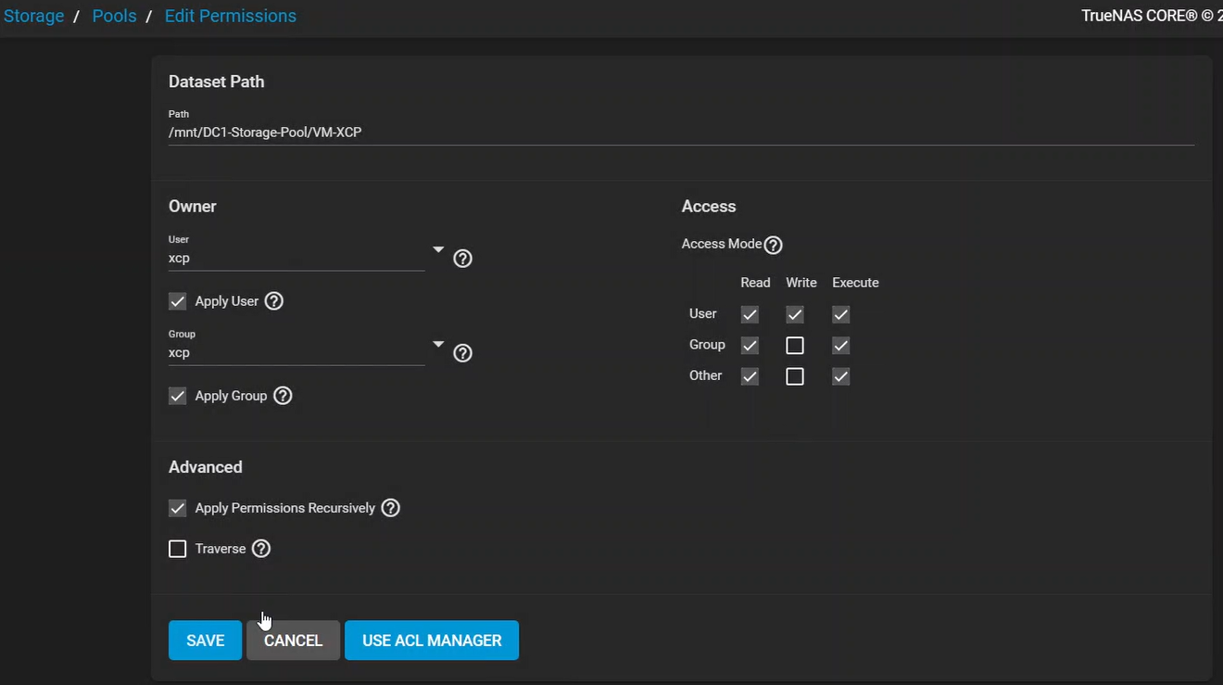Navigate to Pools breadcrumb
1223x685 pixels.
coord(114,16)
